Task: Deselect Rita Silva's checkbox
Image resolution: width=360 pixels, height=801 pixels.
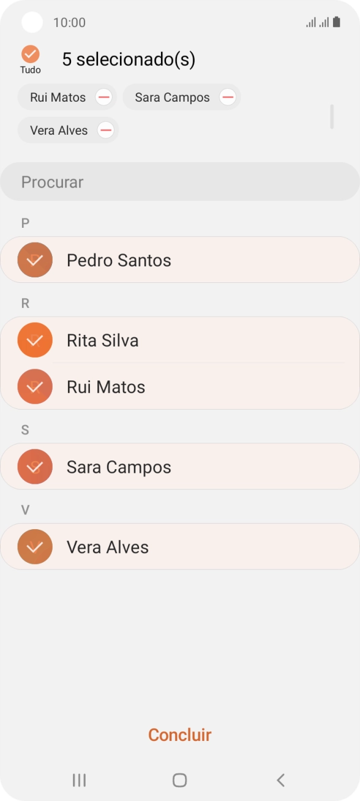Action: [35, 340]
